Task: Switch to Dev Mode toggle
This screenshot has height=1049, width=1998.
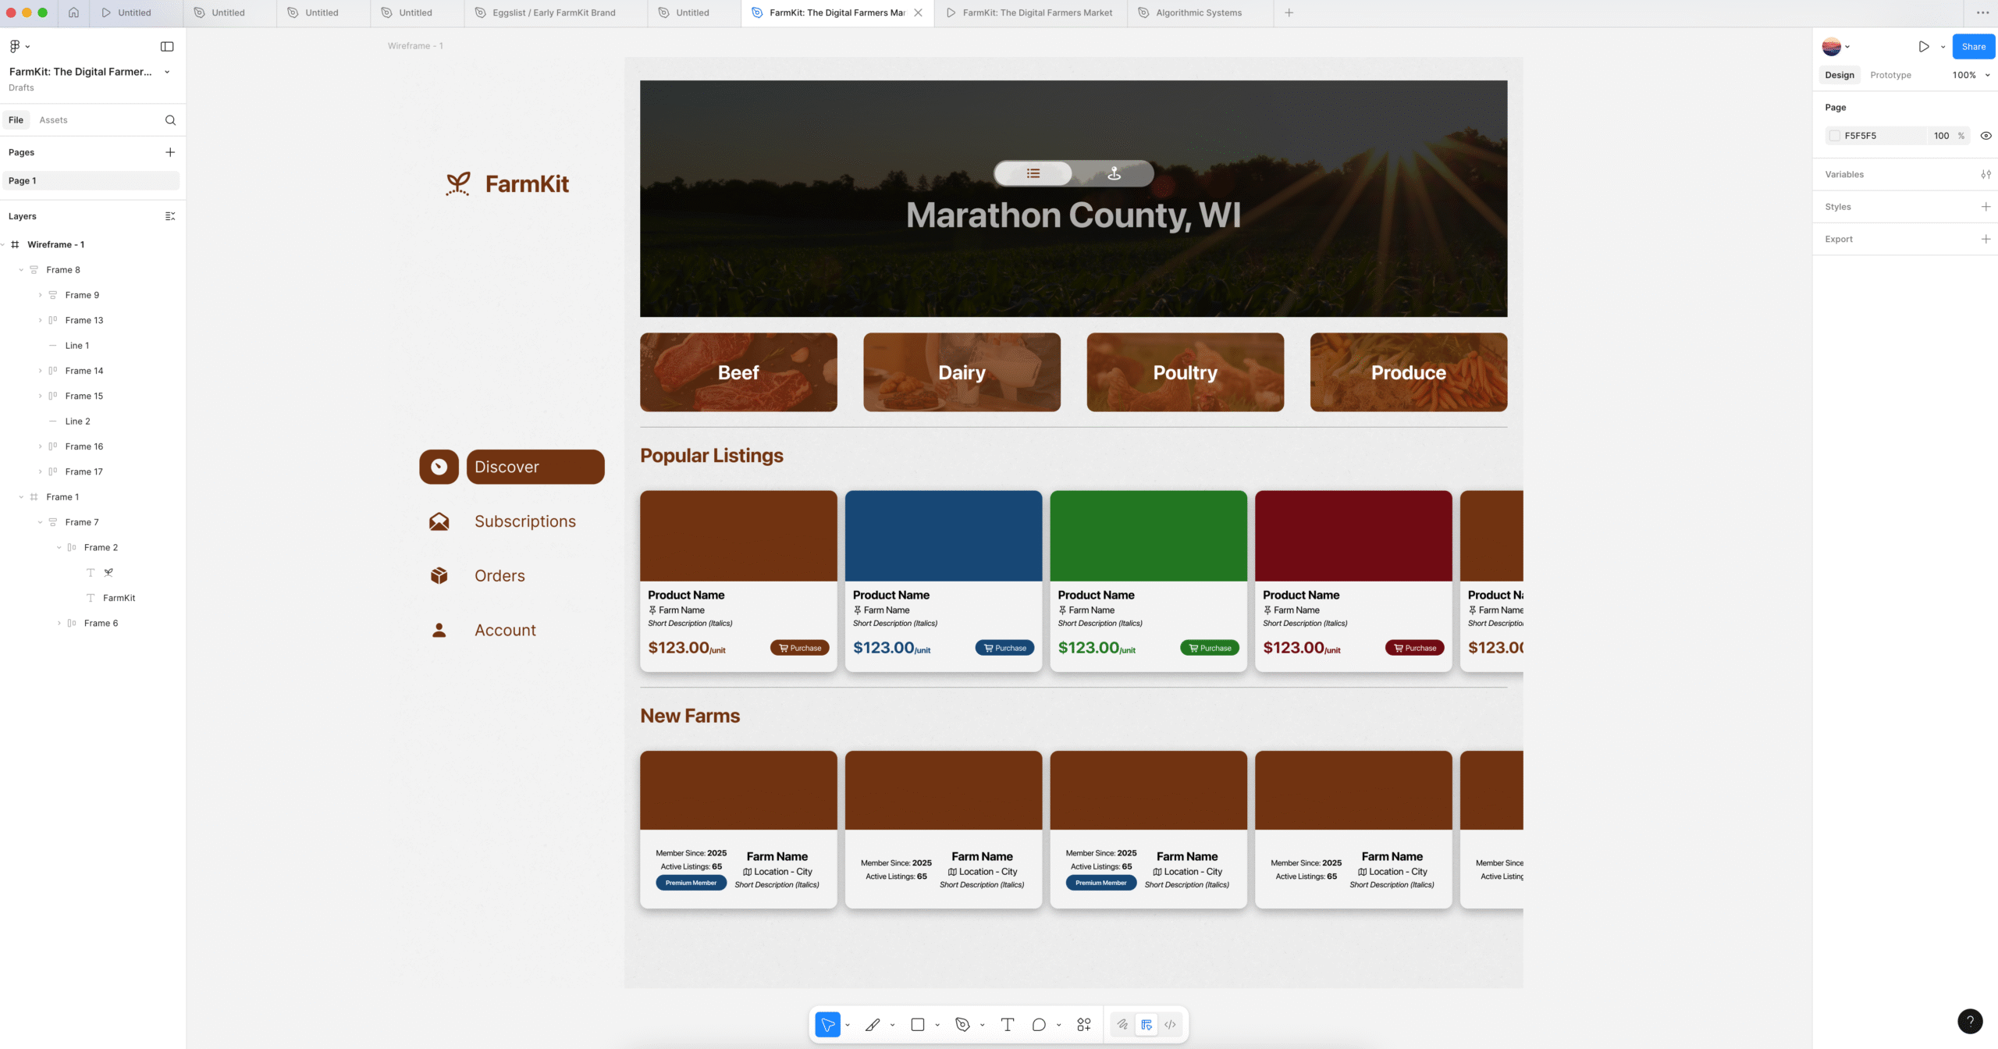Action: tap(1170, 1025)
